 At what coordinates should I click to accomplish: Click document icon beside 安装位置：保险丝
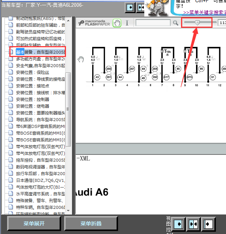click(11, 72)
